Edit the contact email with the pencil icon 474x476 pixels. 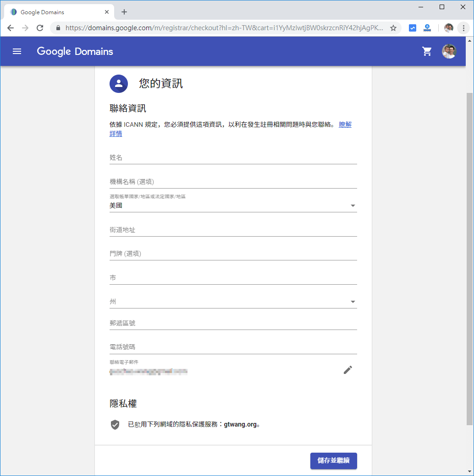(x=347, y=370)
